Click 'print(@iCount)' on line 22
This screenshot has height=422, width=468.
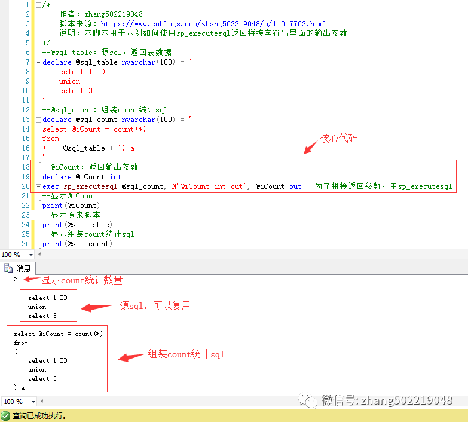coord(71,206)
